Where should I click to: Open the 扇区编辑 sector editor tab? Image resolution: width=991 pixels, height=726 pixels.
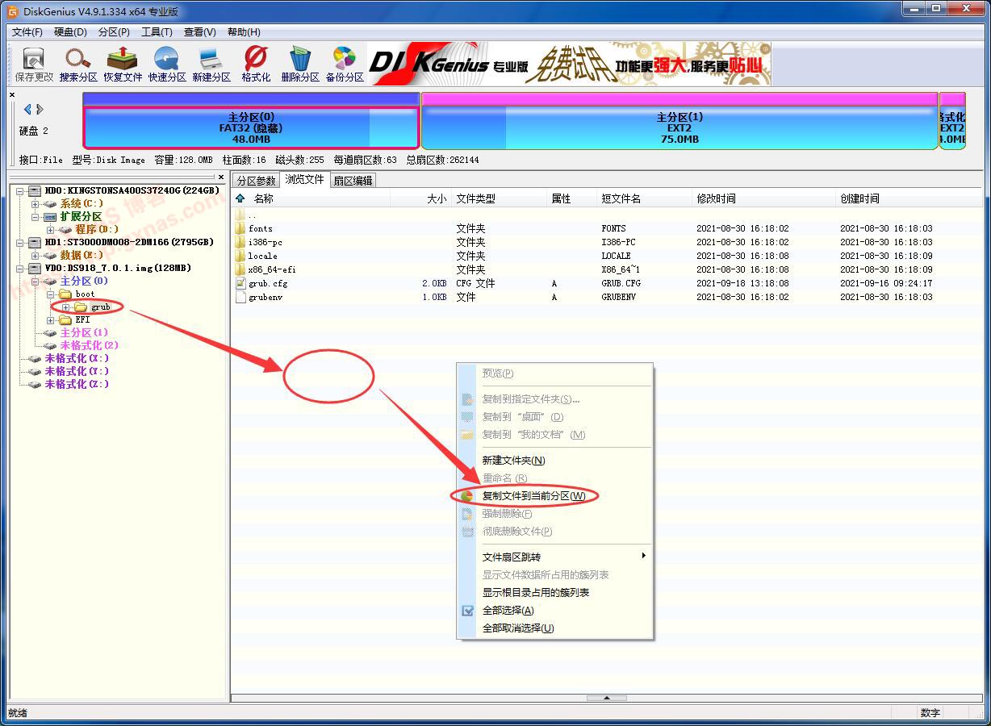pyautogui.click(x=353, y=180)
